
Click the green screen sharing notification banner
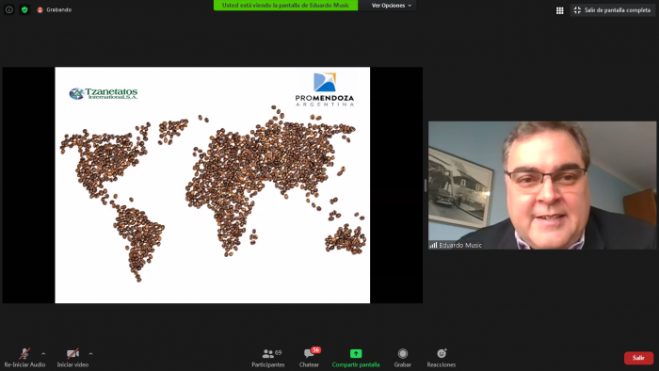coord(285,6)
